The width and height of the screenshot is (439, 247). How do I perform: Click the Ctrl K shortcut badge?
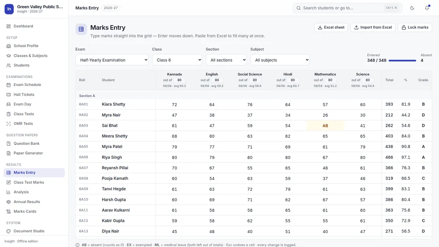tap(391, 8)
